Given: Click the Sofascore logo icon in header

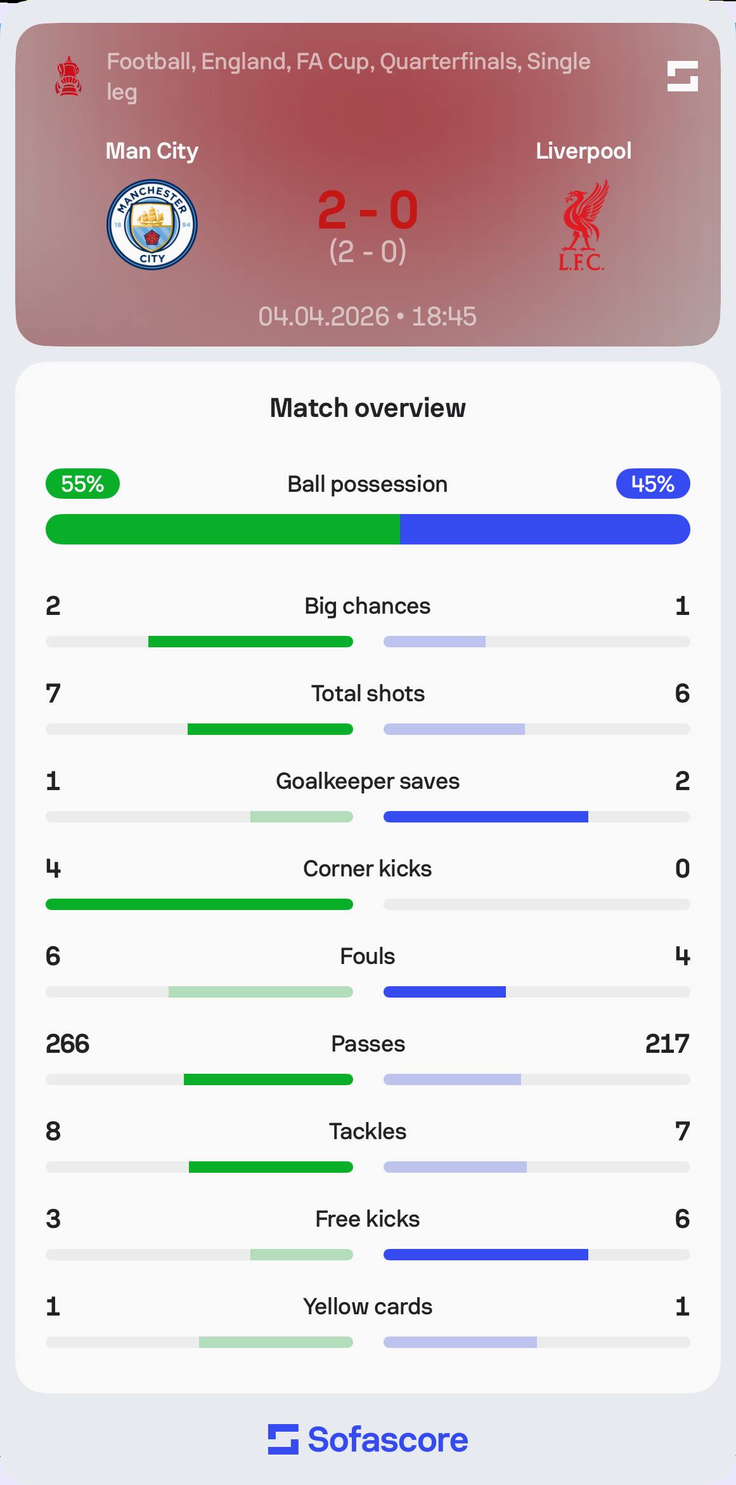Looking at the screenshot, I should (x=682, y=76).
